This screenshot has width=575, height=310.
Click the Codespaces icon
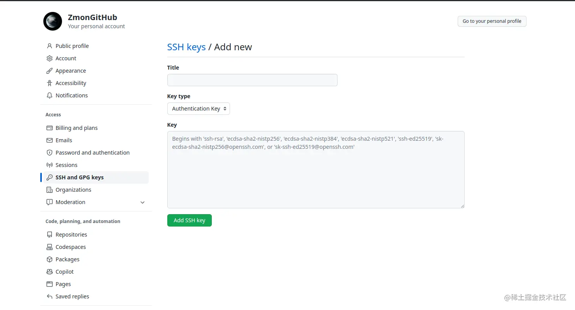pos(50,247)
